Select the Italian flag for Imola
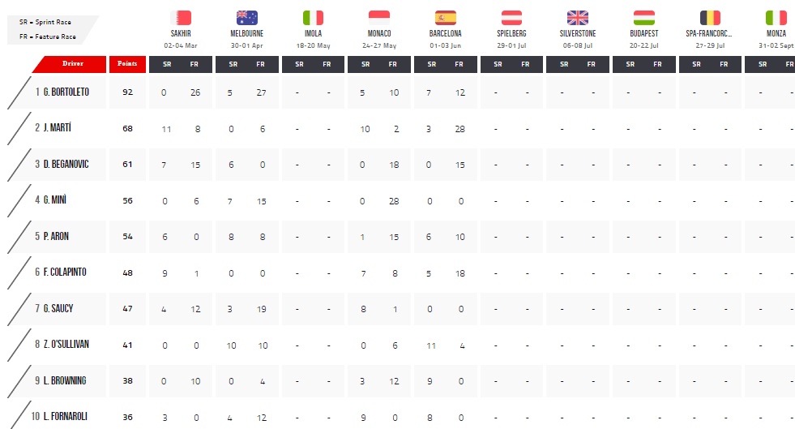The image size is (795, 429). (313, 18)
